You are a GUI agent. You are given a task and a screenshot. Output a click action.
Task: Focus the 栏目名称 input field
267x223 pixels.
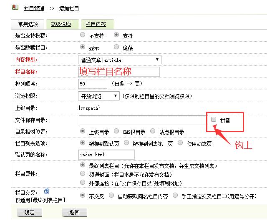coord(119,72)
